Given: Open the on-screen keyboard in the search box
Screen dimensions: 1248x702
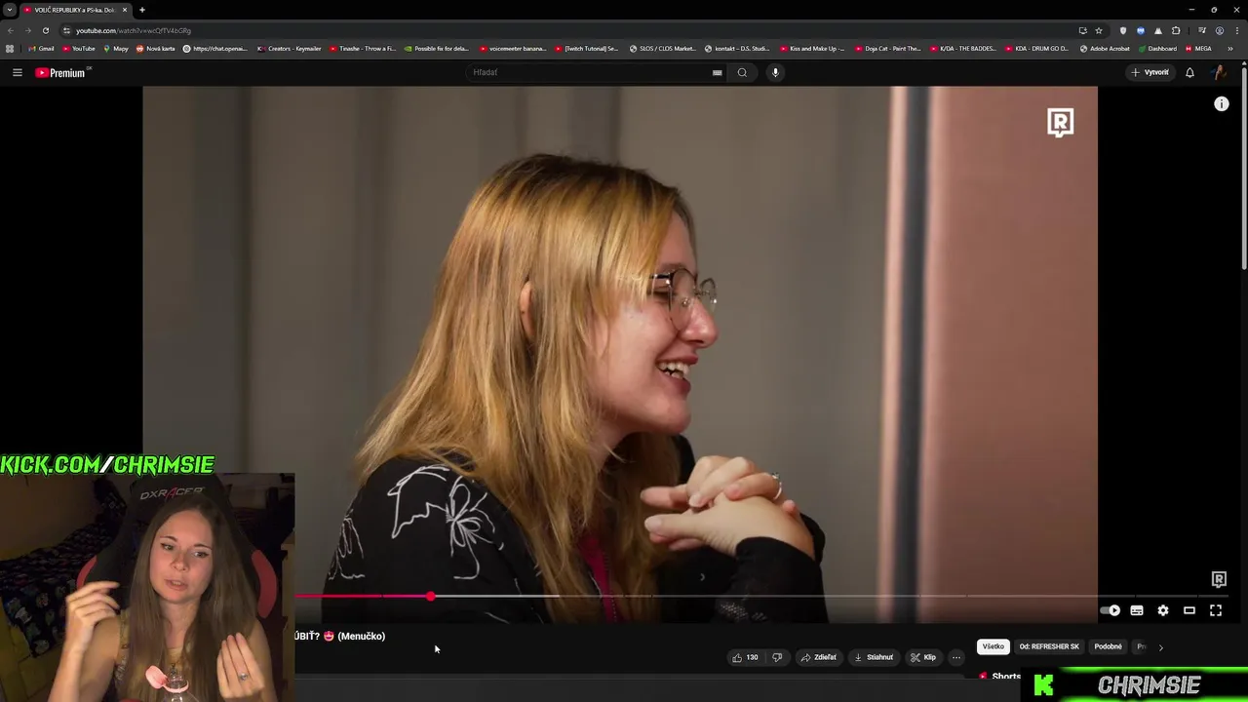Looking at the screenshot, I should 717,72.
